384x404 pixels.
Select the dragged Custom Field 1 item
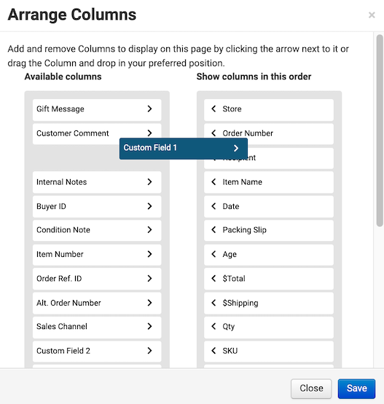pyautogui.click(x=184, y=148)
